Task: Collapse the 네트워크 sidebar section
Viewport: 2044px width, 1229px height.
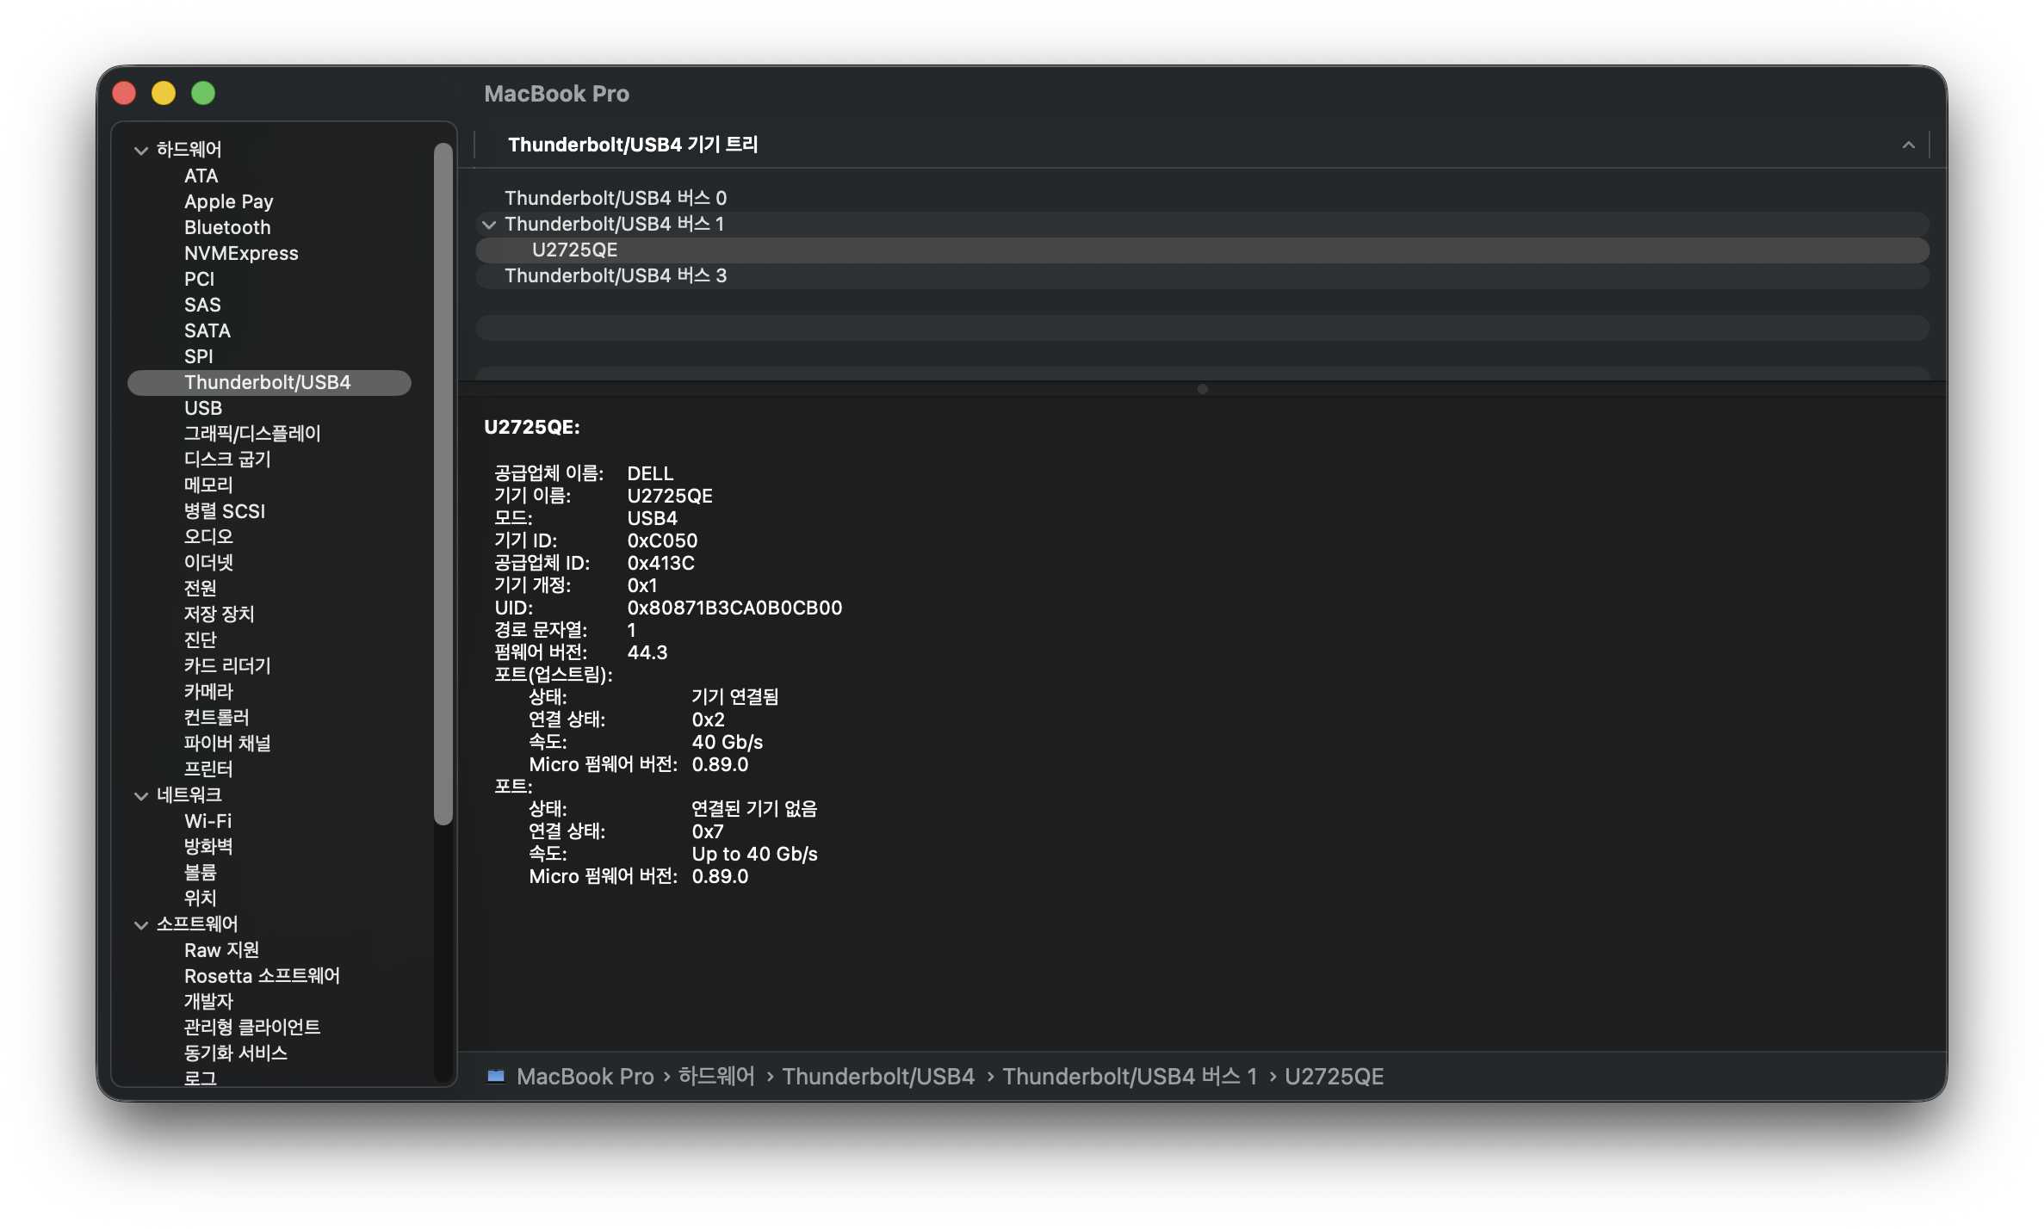Action: coord(141,796)
